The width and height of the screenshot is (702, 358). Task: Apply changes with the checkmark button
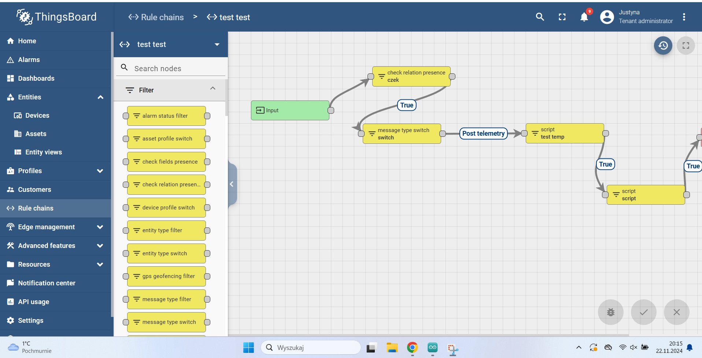point(643,312)
